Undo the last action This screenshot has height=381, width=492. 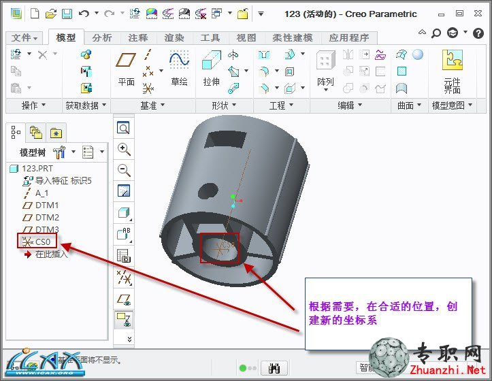tap(84, 14)
